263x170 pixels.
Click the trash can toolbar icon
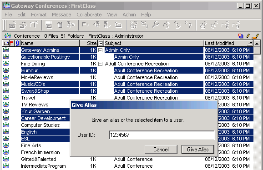click(x=60, y=25)
